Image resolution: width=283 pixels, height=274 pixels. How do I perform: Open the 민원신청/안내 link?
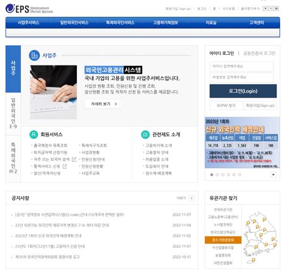pyautogui.click(x=93, y=159)
